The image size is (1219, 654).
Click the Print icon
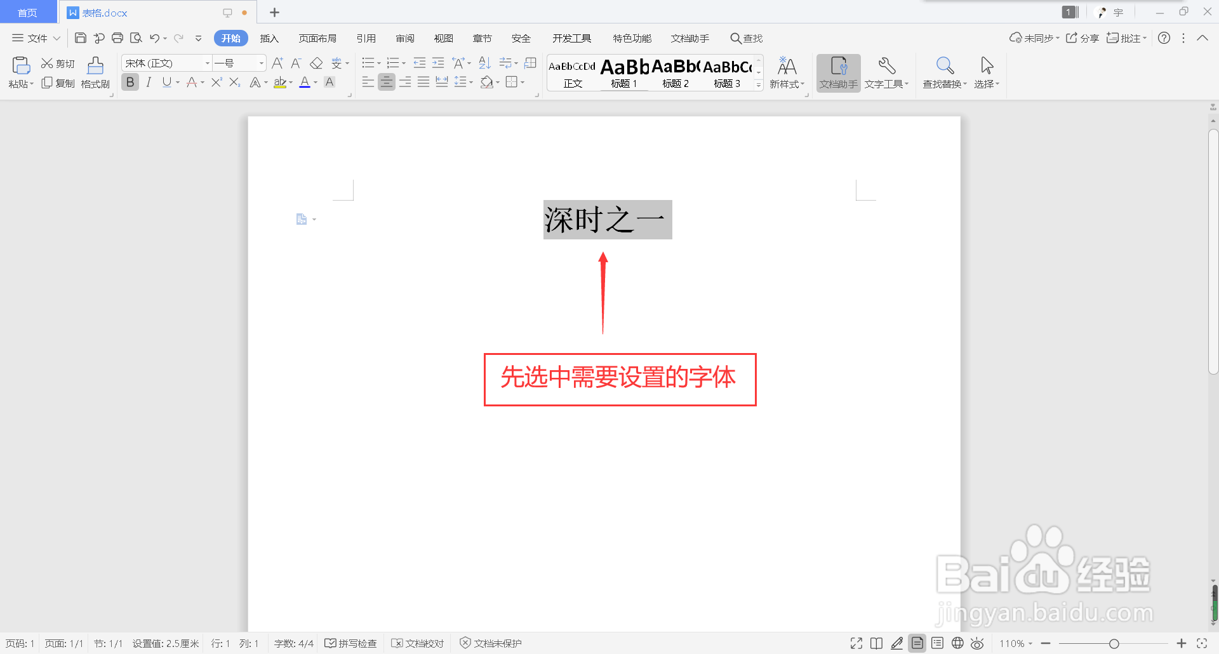coord(117,38)
